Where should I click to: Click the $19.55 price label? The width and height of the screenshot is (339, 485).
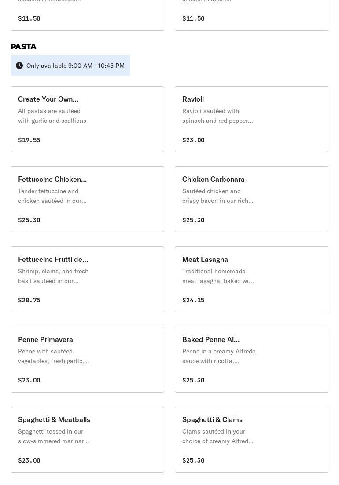(29, 140)
